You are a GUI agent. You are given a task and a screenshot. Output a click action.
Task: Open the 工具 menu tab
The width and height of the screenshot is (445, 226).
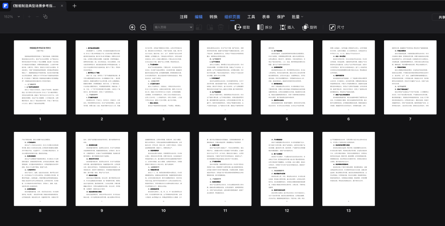coord(251,17)
